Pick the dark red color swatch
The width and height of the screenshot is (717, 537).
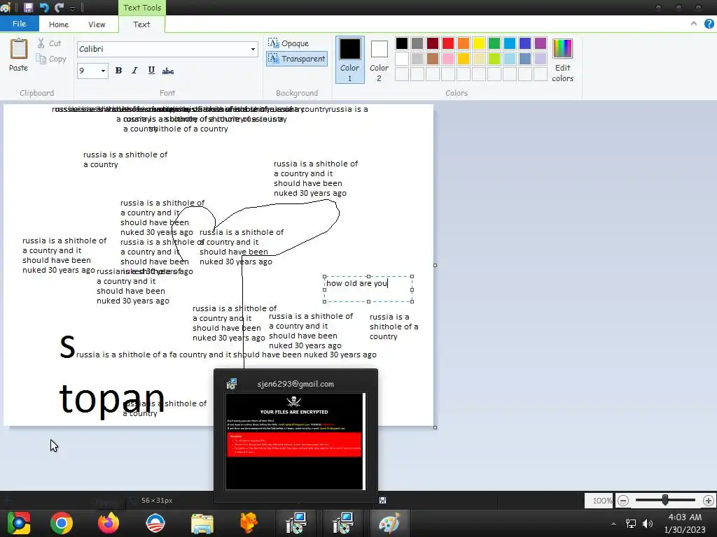(x=433, y=43)
